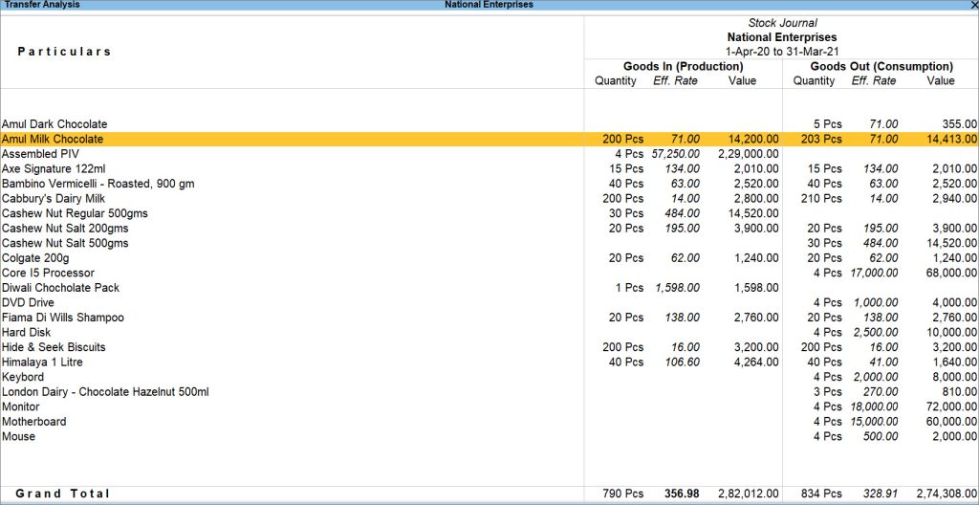Click grand total 834 Pcs quantity
This screenshot has width=979, height=505.
pos(821,494)
